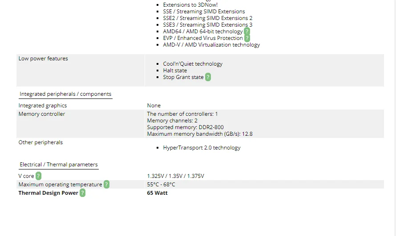The height and width of the screenshot is (236, 396).
Task: Click the Halt state list item
Action: pyautogui.click(x=175, y=71)
